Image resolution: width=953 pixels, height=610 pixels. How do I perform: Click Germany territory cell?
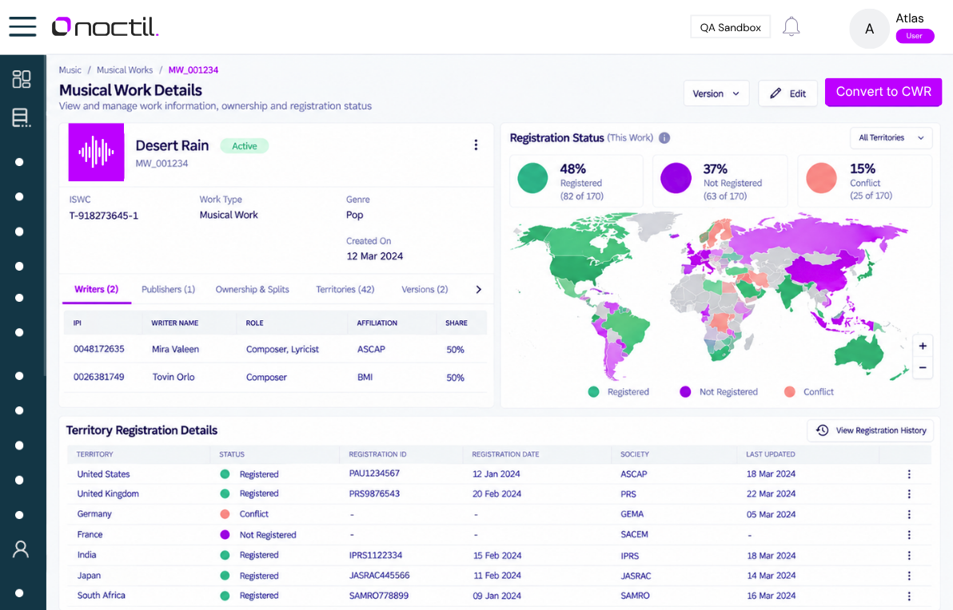94,514
